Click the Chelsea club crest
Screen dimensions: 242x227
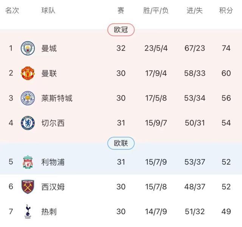tap(28, 123)
